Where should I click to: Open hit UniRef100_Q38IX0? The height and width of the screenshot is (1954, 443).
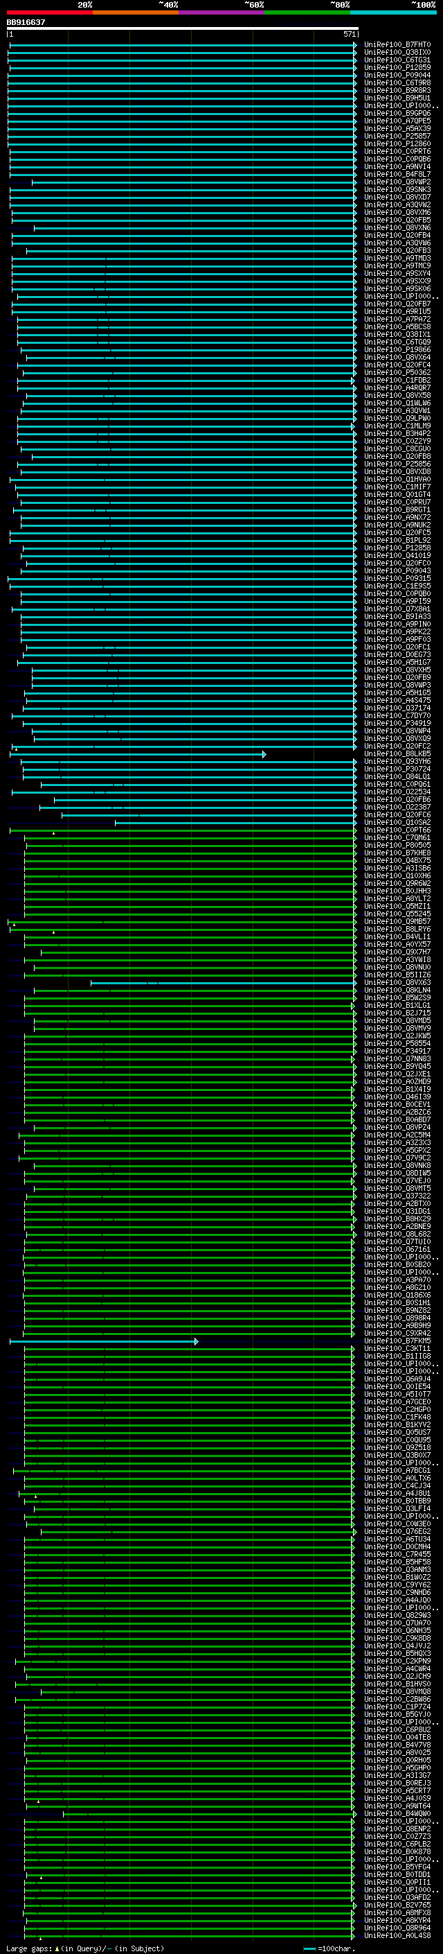[x=397, y=53]
